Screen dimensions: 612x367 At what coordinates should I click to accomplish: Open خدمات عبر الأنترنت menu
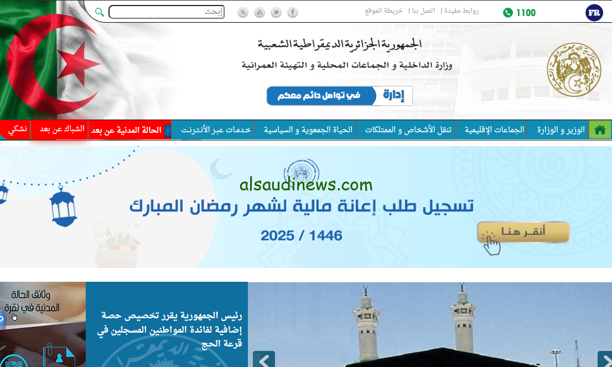(216, 130)
